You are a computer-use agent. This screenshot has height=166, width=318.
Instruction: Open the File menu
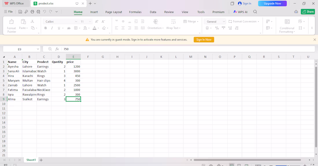tap(8, 12)
